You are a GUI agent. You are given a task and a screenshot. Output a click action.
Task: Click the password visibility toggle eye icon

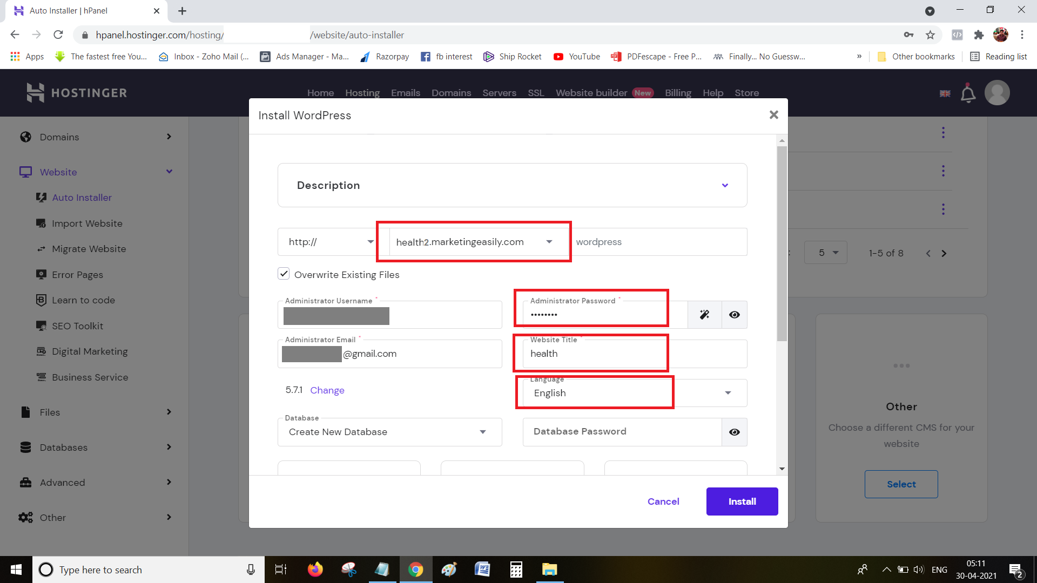735,315
